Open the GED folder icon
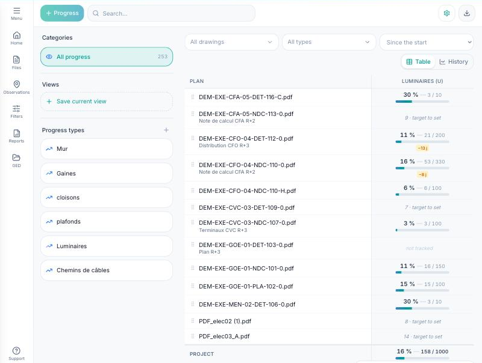The height and width of the screenshot is (363, 482). pyautogui.click(x=17, y=157)
